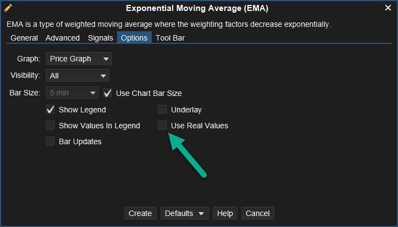Click the Create button
Viewport: 398px width, 227px height.
tap(140, 213)
